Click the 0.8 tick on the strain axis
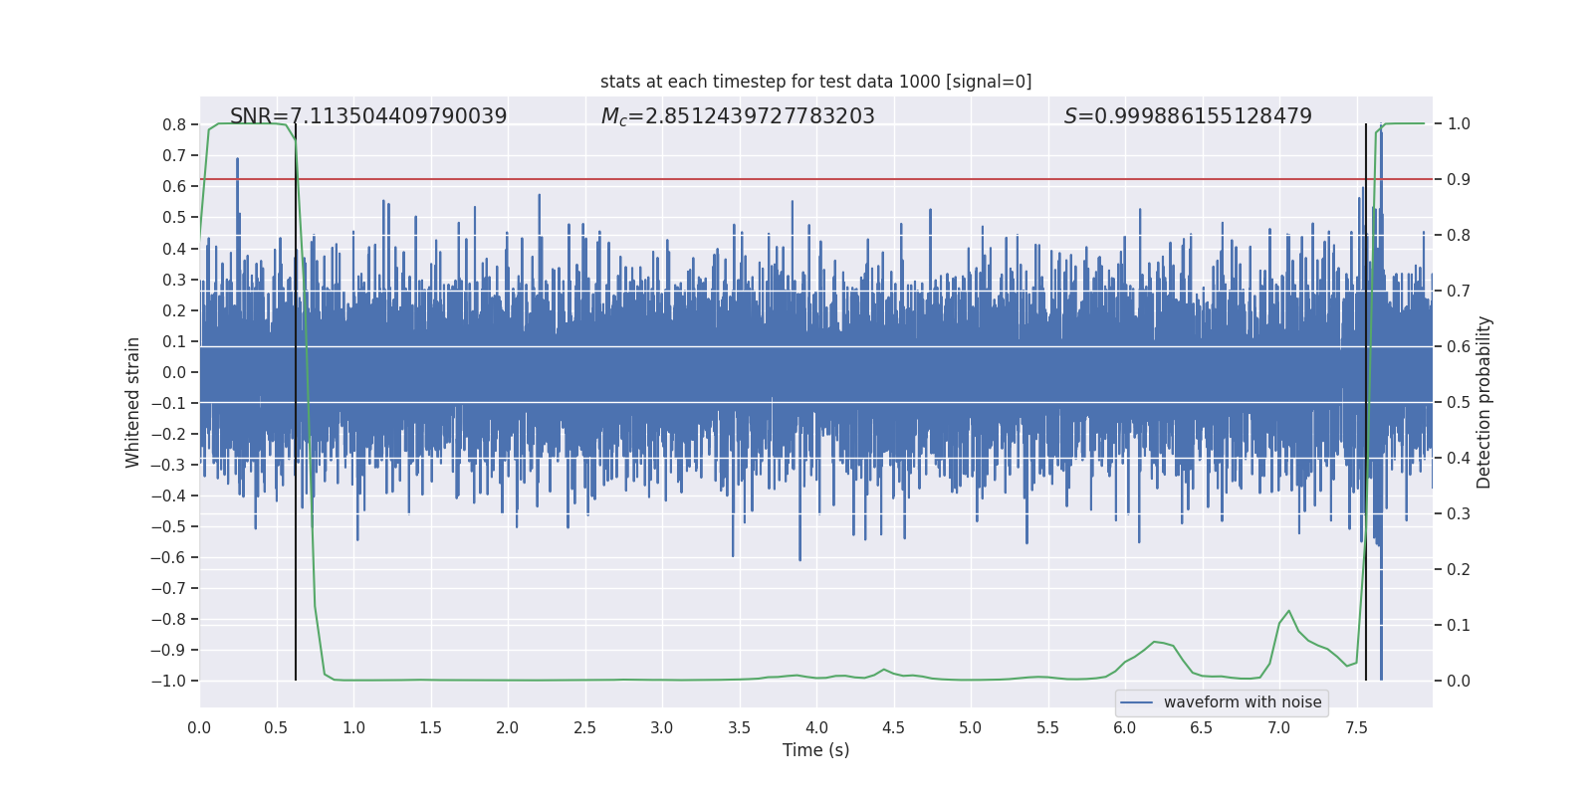 (x=174, y=124)
